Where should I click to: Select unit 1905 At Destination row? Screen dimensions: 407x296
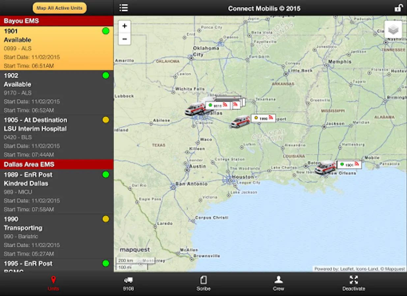(x=57, y=137)
